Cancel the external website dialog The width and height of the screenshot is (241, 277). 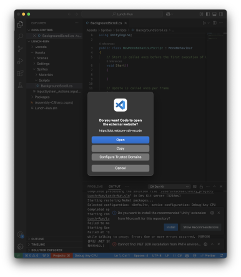coord(120,168)
